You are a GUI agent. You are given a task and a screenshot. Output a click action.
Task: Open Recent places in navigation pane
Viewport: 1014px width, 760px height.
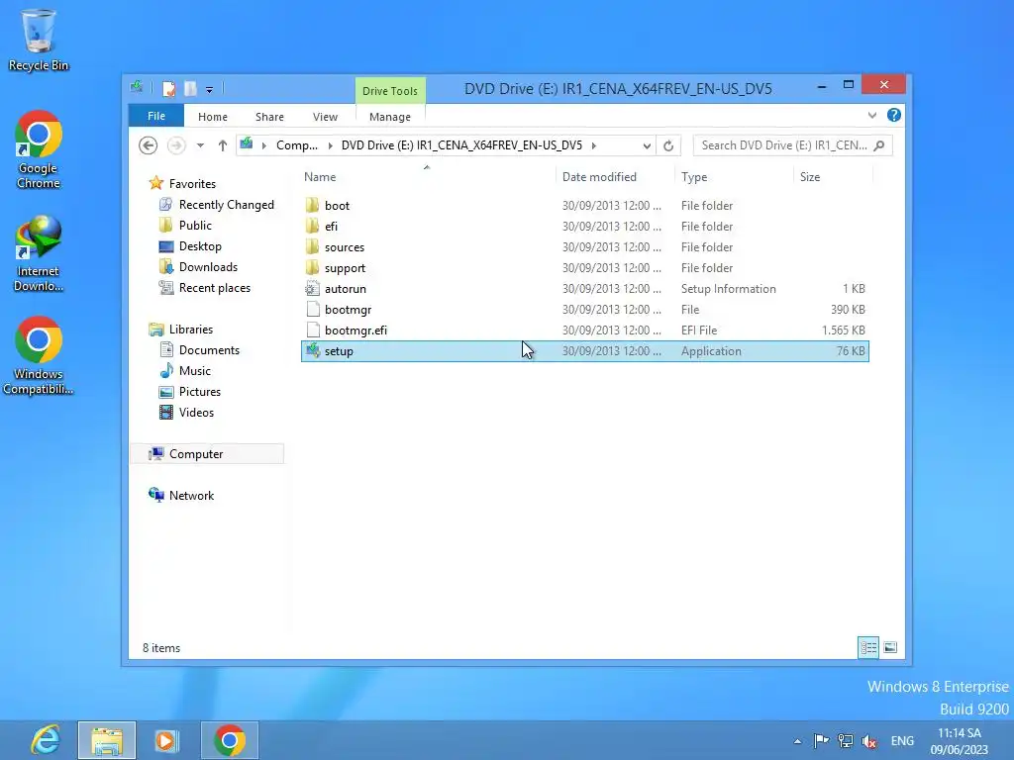coord(215,288)
